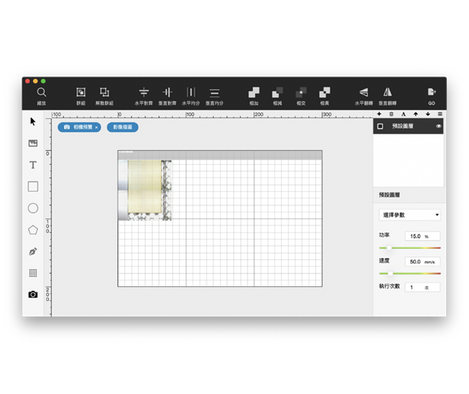
Task: Click the 群組 group icon
Action: point(81,92)
